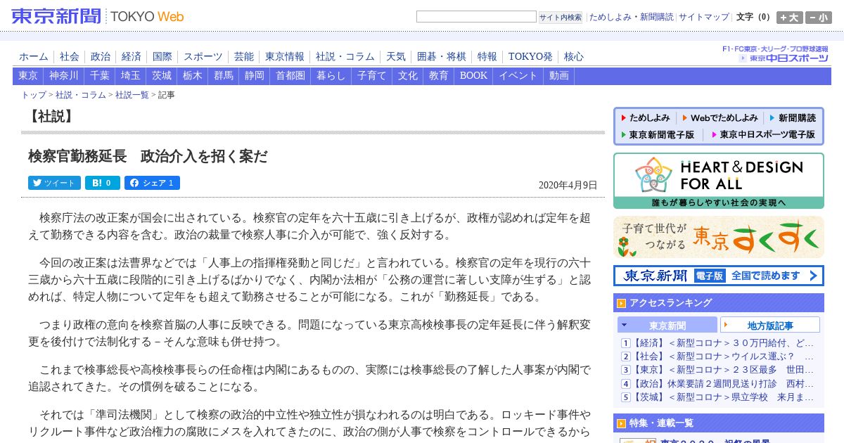Open the 東京中日スポーツ logo link
Screen dimensions: 844x443
point(783,58)
